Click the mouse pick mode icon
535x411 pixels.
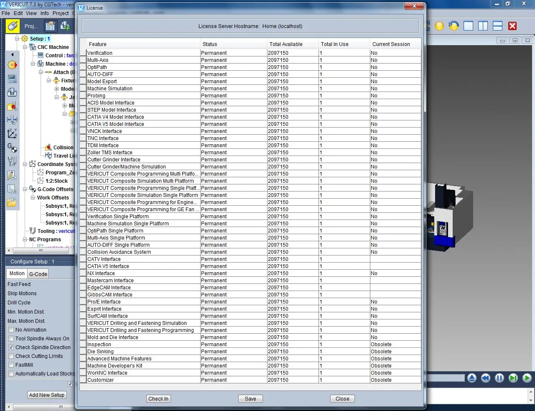click(13, 26)
